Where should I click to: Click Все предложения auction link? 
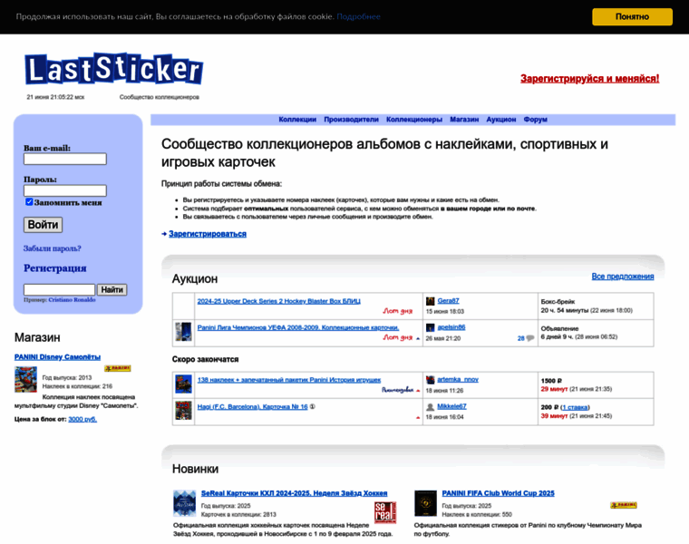click(623, 277)
